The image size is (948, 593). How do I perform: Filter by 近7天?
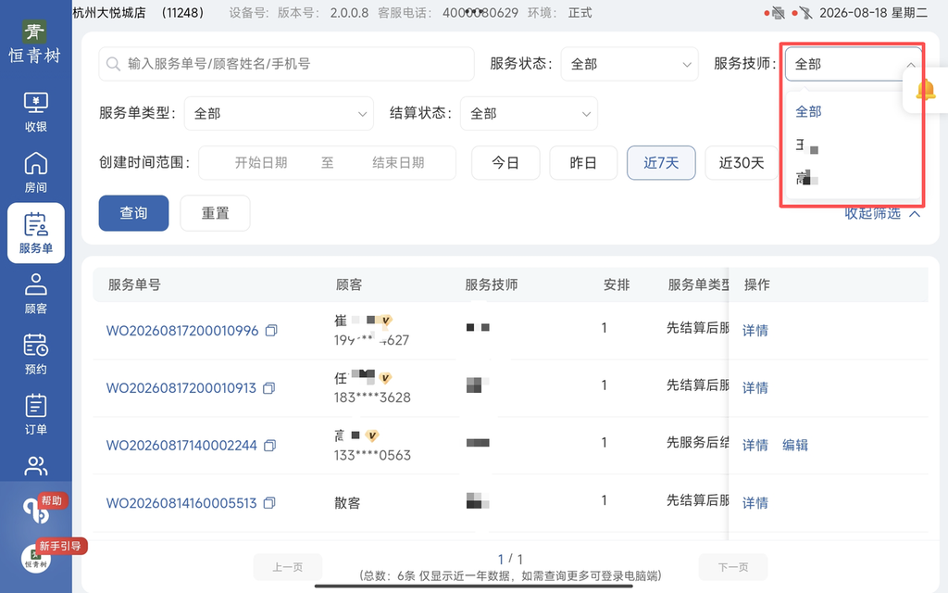tap(661, 163)
